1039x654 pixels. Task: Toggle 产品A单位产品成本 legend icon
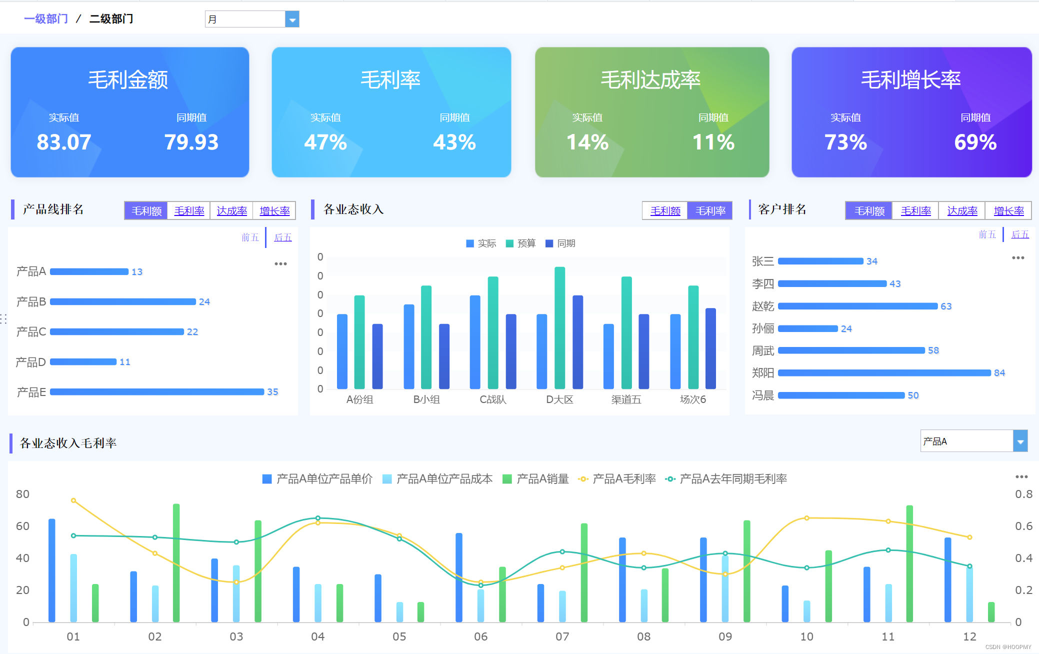[x=387, y=479]
